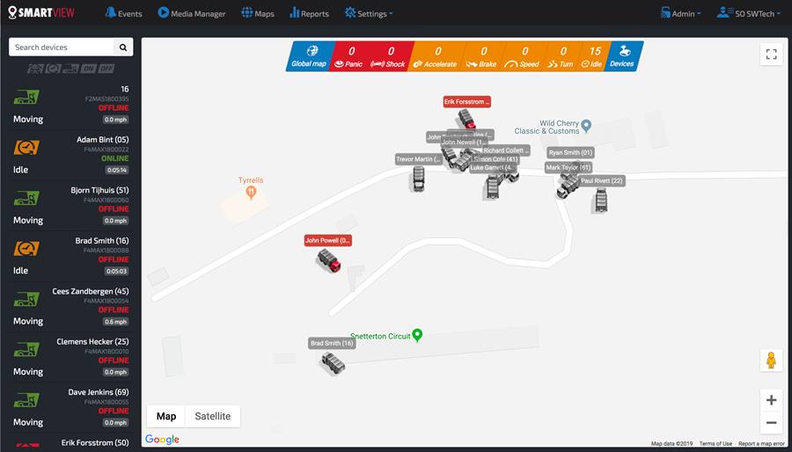Show Panic events counter
The image size is (792, 452).
(349, 56)
